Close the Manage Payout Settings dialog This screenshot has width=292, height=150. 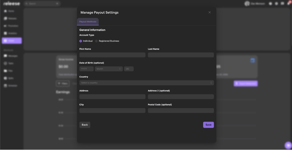[x=210, y=12]
